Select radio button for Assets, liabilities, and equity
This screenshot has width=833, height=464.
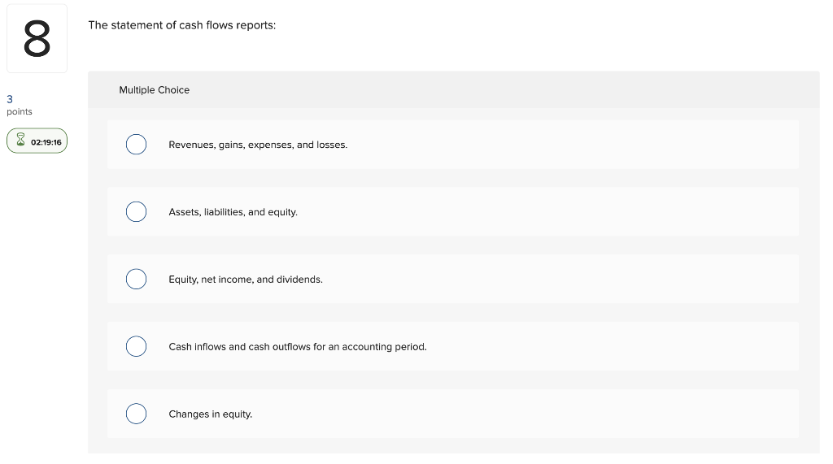click(136, 212)
